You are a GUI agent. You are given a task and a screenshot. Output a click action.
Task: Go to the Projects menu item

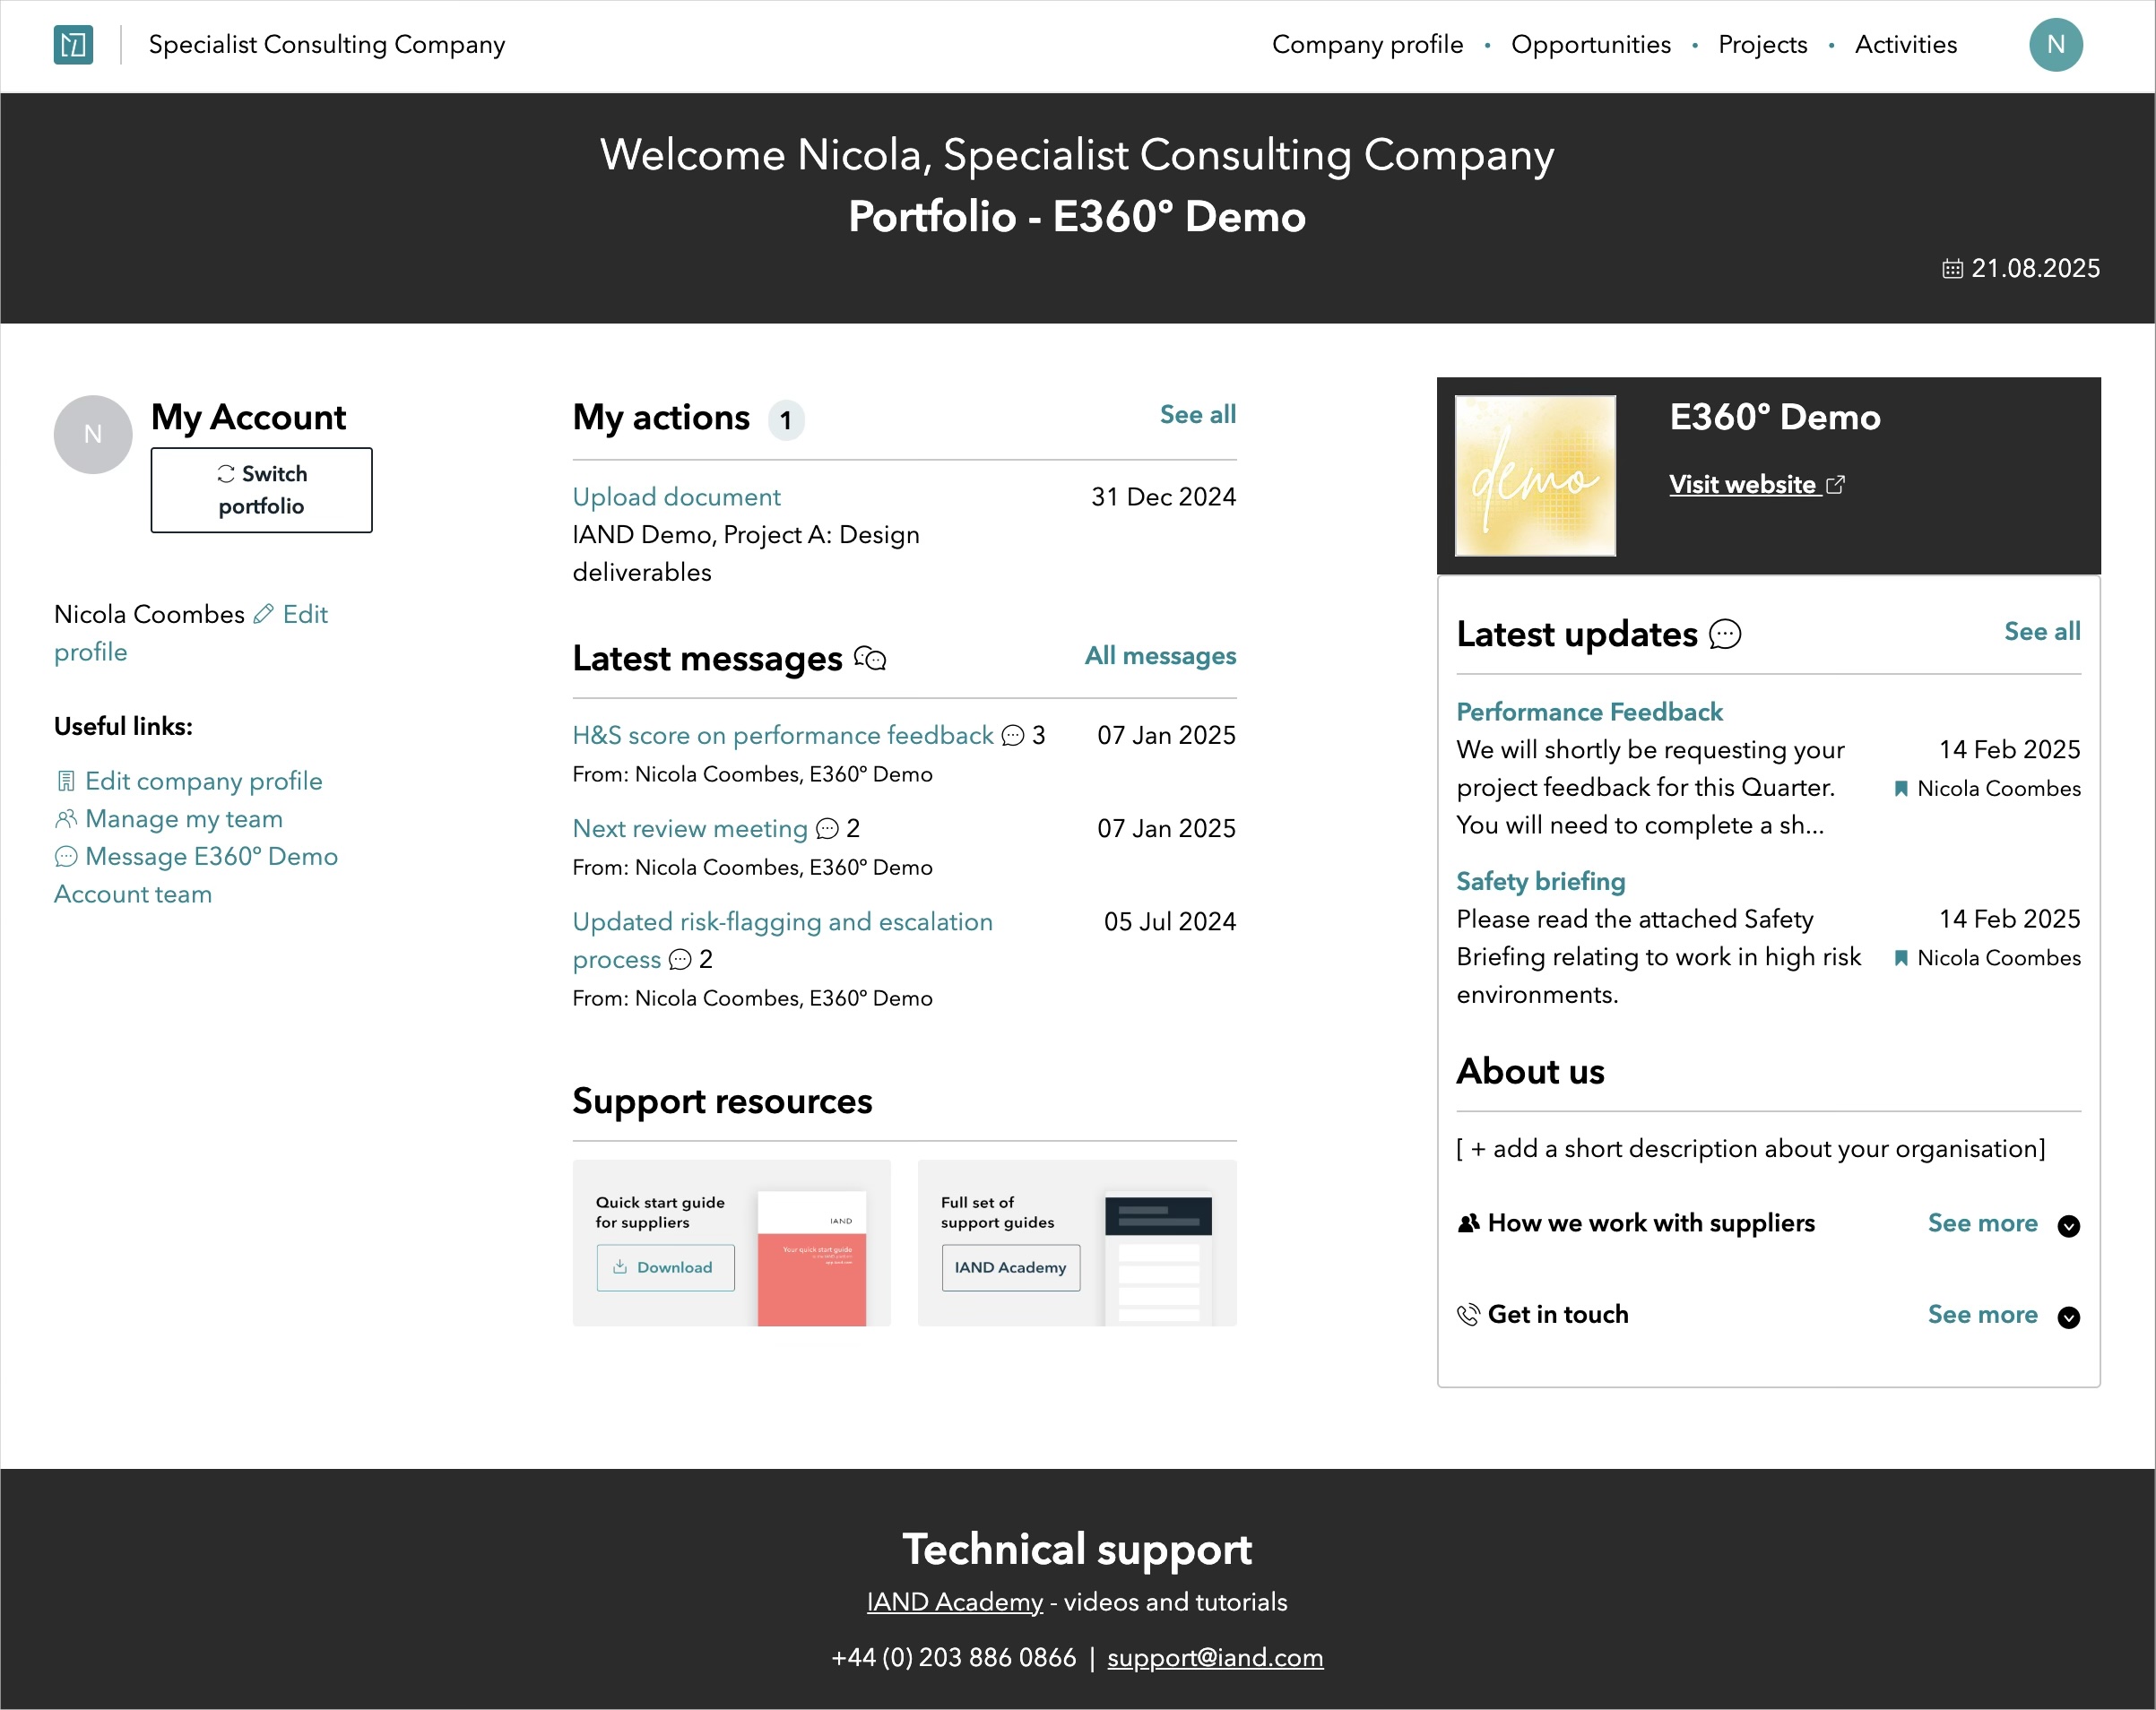[1762, 45]
